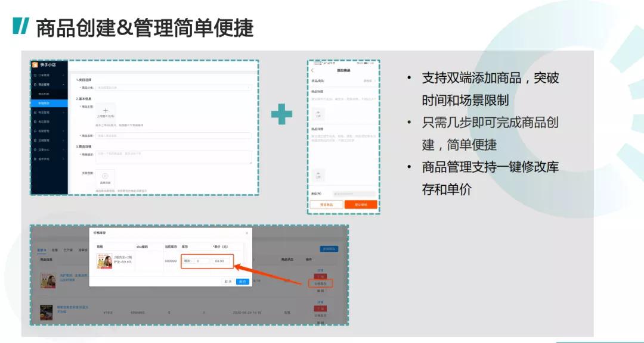644x343 pixels.
Task: Collapse the expanded product management sidebar menu
Action: pos(48,85)
